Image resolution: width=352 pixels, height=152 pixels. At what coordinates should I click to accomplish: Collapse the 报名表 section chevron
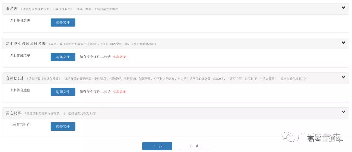(343, 8)
